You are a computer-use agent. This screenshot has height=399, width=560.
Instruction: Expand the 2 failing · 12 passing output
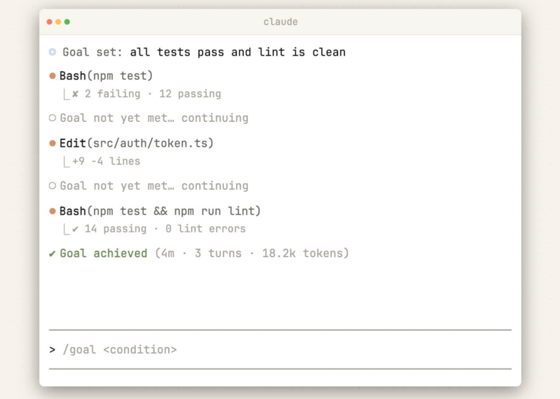pos(153,94)
